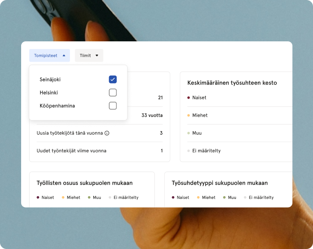Open Työsuhdetyyppi sukupuolen mukaan card title
Image resolution: width=313 pixels, height=249 pixels.
pyautogui.click(x=220, y=183)
